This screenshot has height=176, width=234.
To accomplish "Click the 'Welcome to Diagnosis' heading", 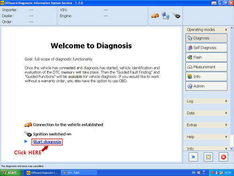I will pyautogui.click(x=91, y=46).
